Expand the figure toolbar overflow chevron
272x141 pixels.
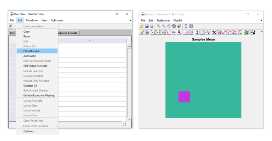[x=261, y=32]
